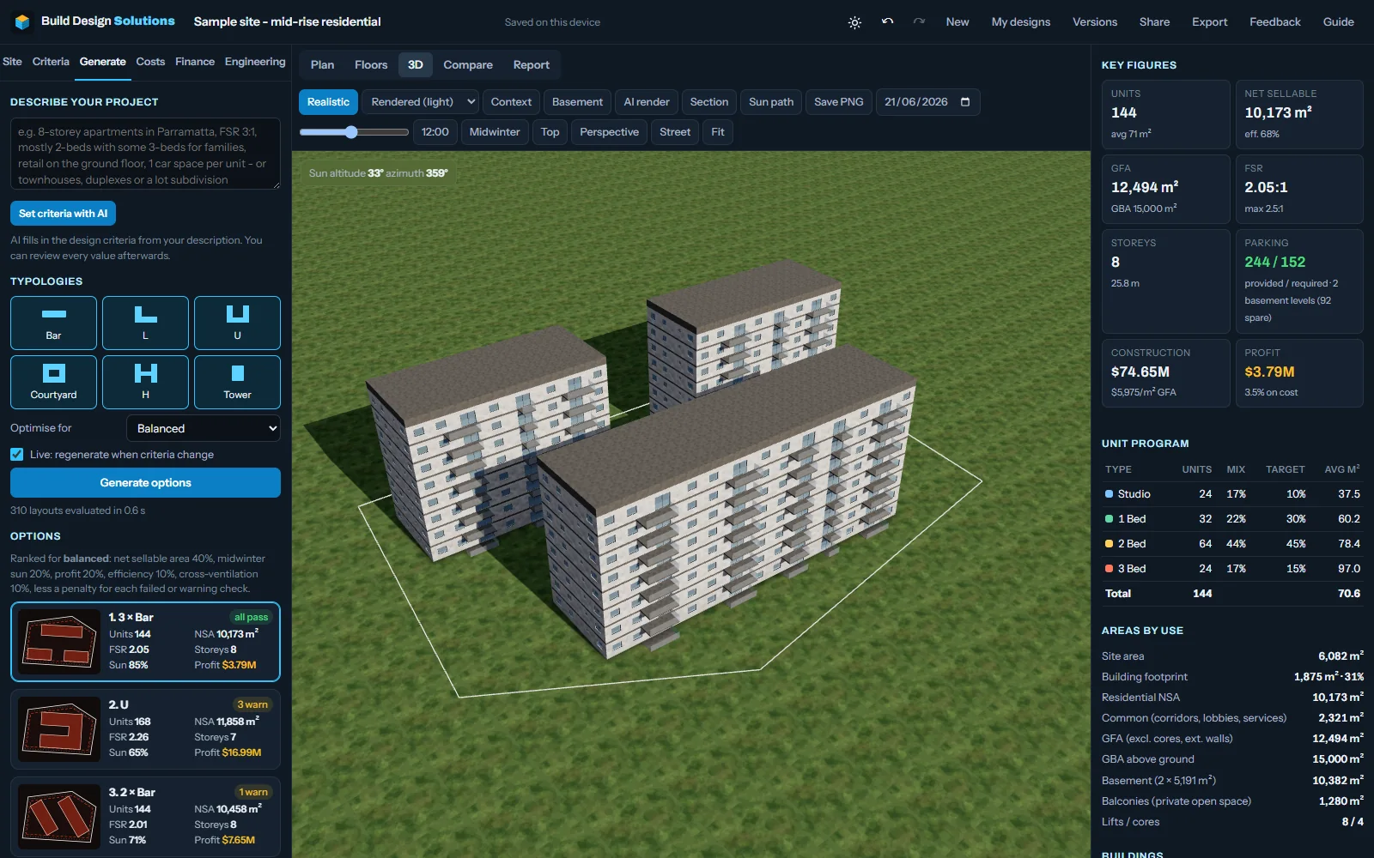Select the L typology tile

coord(145,323)
